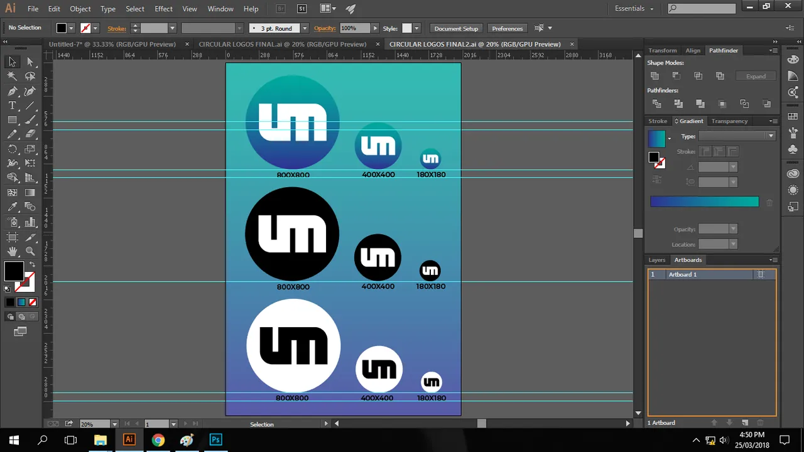Select the Line Segment tool
The height and width of the screenshot is (452, 804).
point(30,105)
